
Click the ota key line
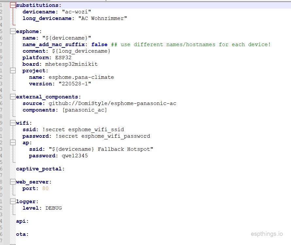tap(22, 234)
